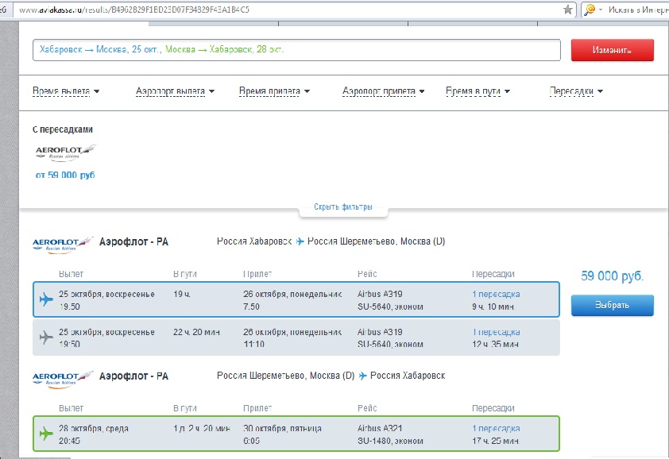
Task: Select the return flight departing 28 октября 20:45
Action: (296, 434)
